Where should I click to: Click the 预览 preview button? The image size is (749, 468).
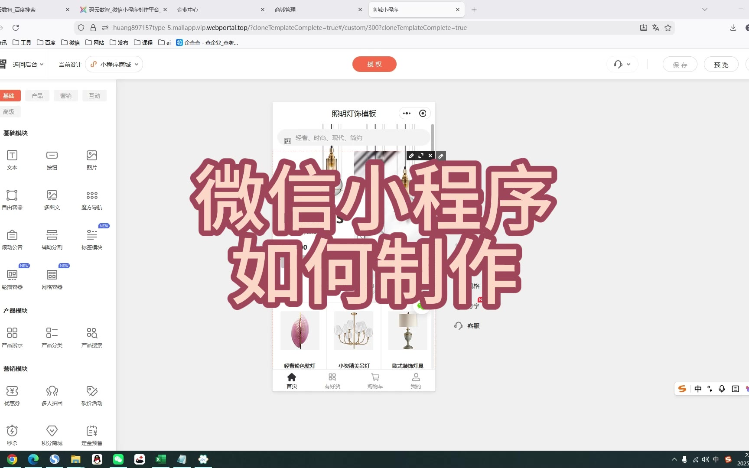pos(721,65)
